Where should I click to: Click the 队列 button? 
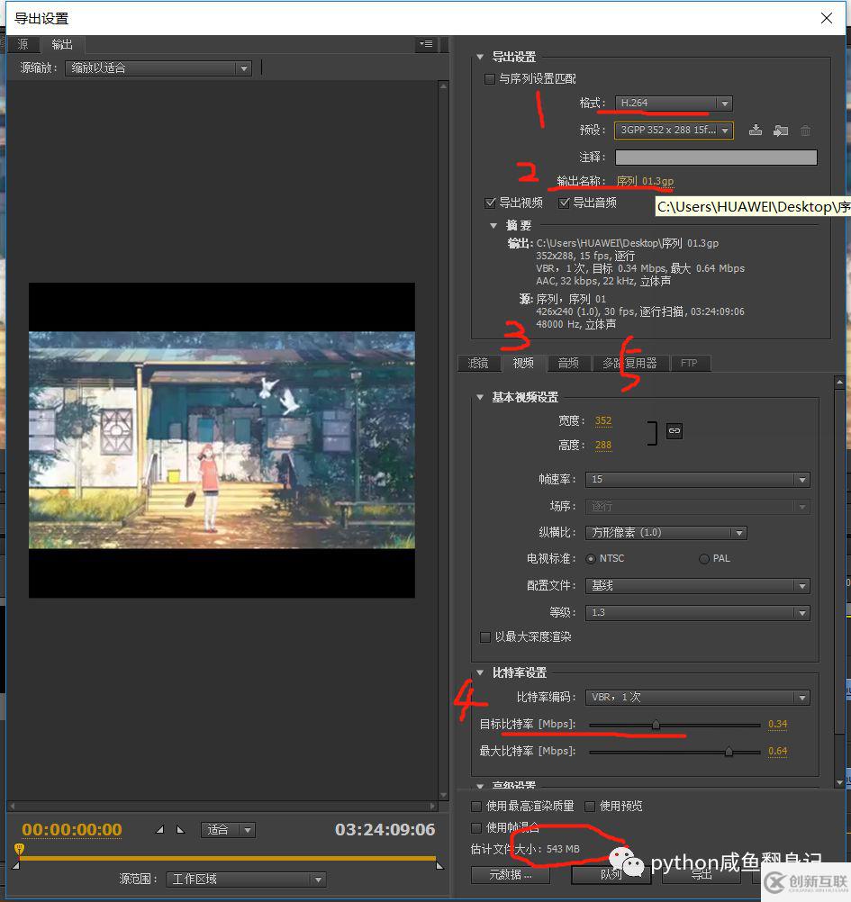tap(611, 874)
